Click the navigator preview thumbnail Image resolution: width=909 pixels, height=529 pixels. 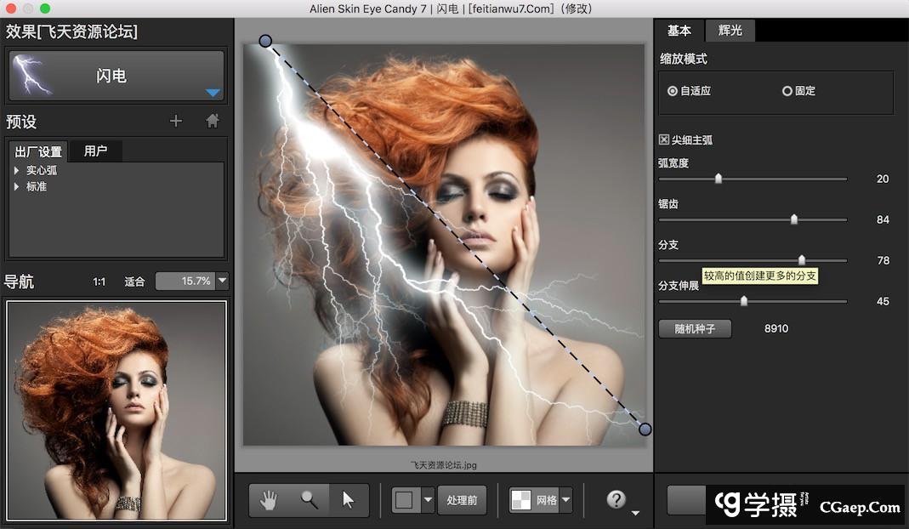click(117, 410)
